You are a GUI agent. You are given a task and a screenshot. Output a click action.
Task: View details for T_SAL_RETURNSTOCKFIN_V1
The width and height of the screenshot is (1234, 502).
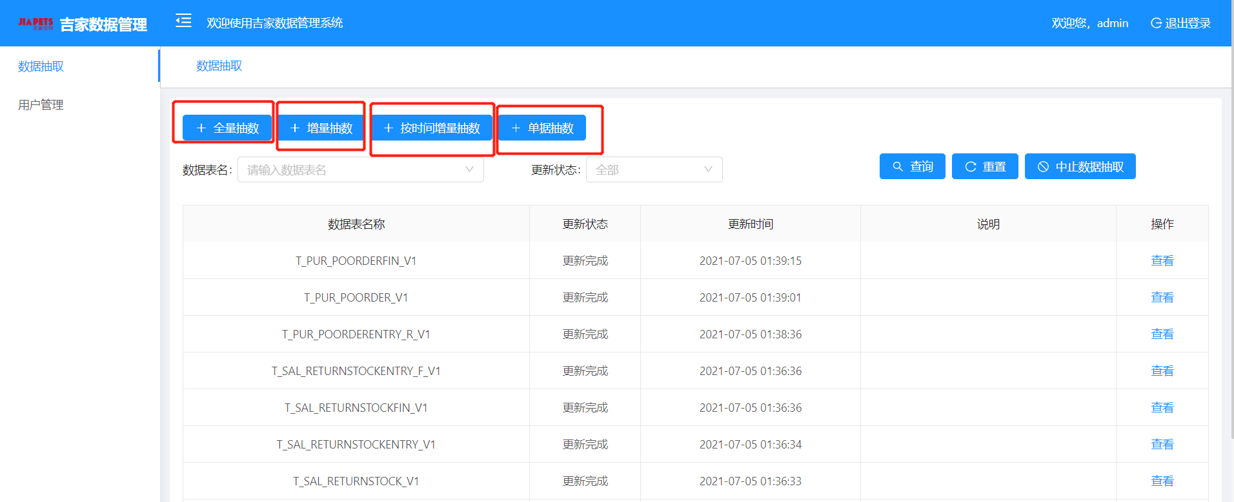1162,408
